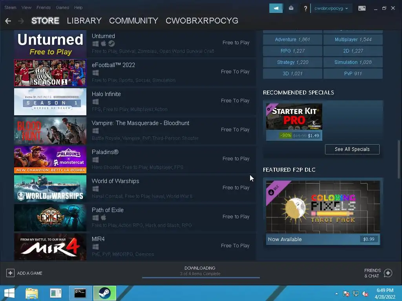This screenshot has width=402, height=301.
Task: Open the inbox envelope icon
Action: click(x=291, y=8)
